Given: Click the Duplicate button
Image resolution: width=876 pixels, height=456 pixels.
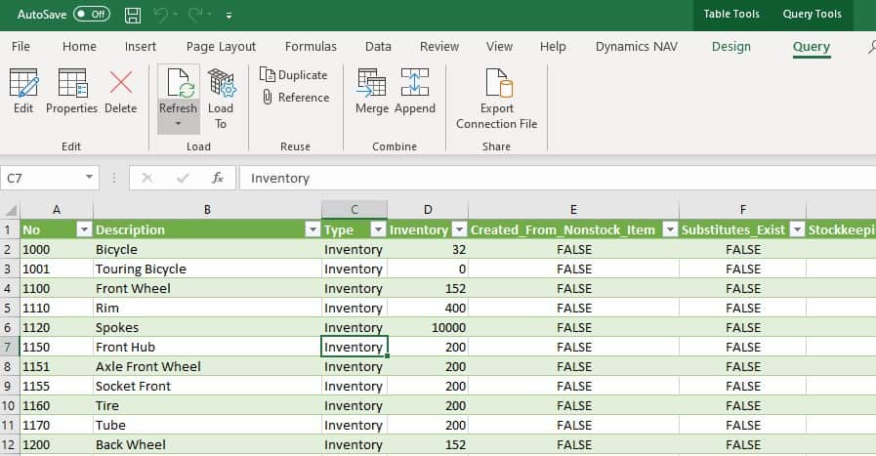Looking at the screenshot, I should [294, 75].
